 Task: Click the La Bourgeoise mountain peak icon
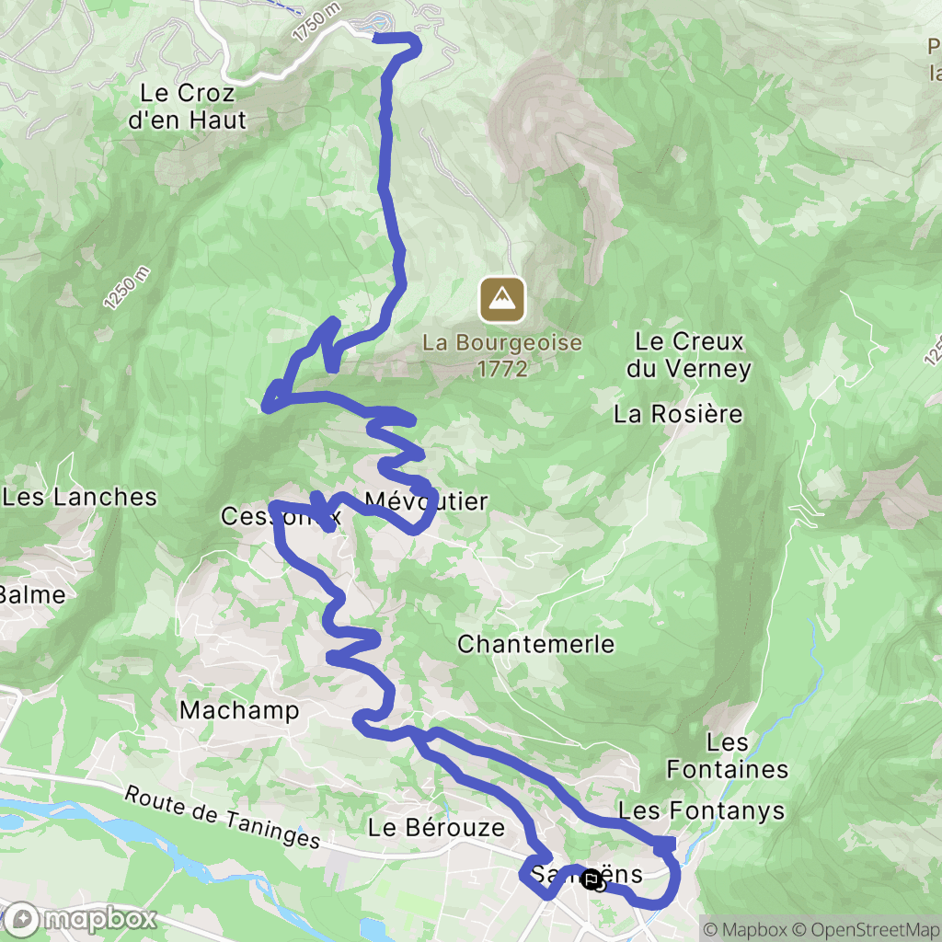[x=502, y=299]
